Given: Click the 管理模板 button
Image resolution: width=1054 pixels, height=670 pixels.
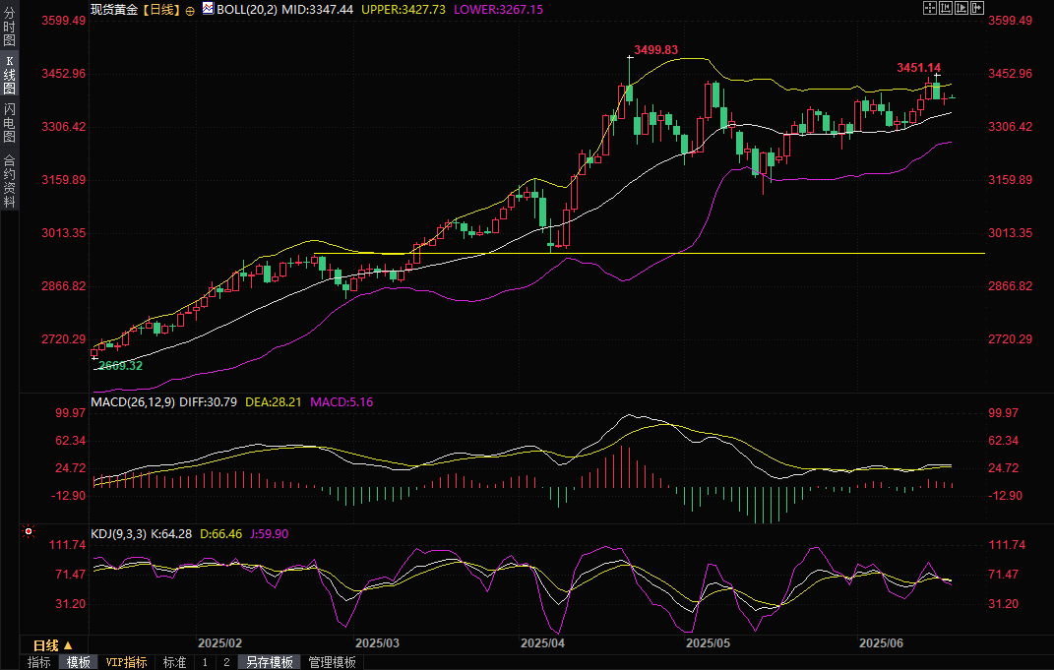Looking at the screenshot, I should pyautogui.click(x=332, y=662).
